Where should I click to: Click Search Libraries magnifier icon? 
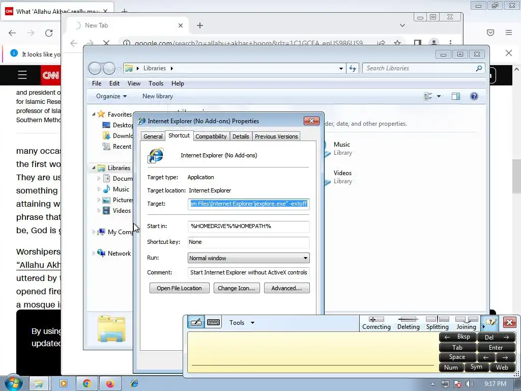[479, 68]
